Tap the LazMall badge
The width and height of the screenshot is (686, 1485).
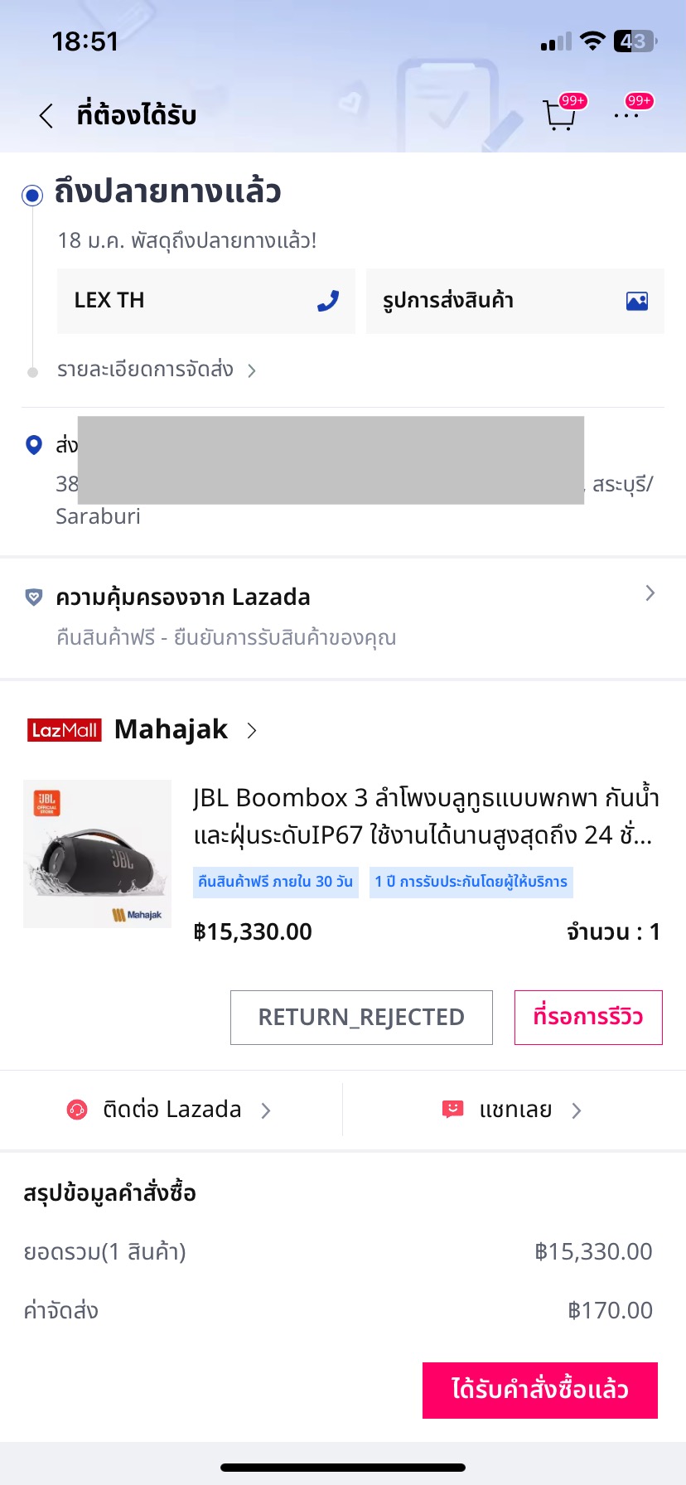click(x=65, y=730)
